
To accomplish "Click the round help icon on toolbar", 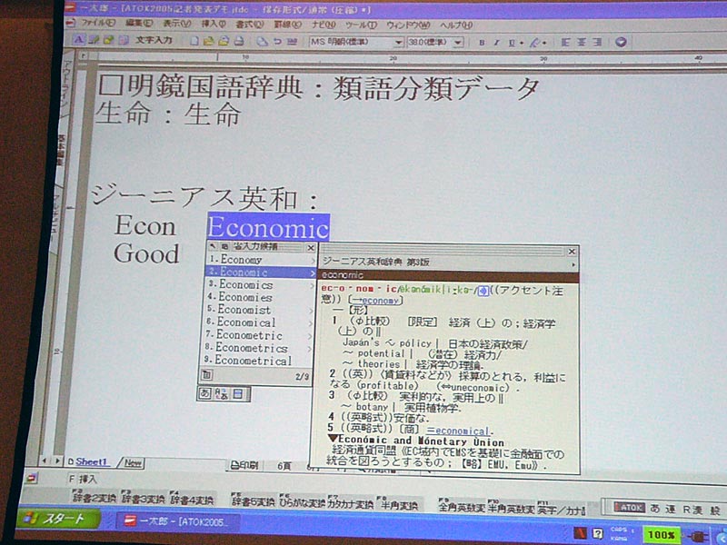I will click(621, 42).
